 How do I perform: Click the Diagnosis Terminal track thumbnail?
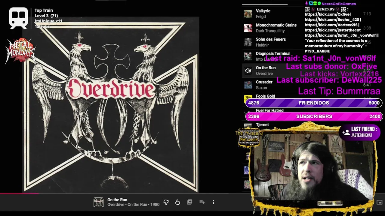(248, 56)
